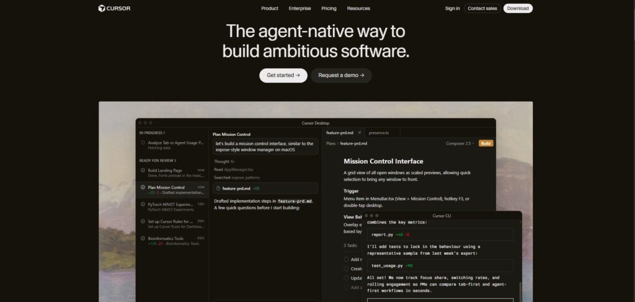Screen dimensions: 635x302
Task: Click the Cursor CLI input box at bottom
Action: tap(440, 300)
